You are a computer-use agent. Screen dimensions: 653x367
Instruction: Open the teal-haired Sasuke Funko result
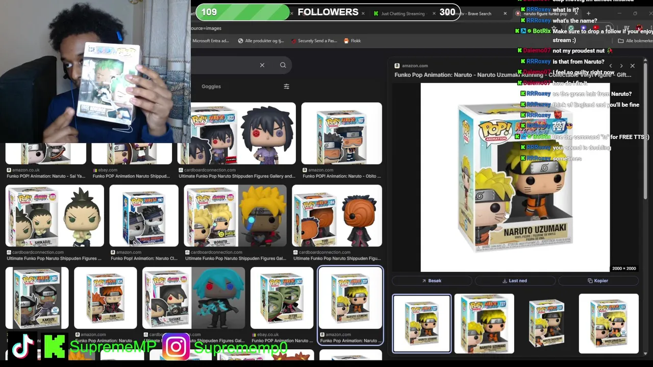[193, 298]
